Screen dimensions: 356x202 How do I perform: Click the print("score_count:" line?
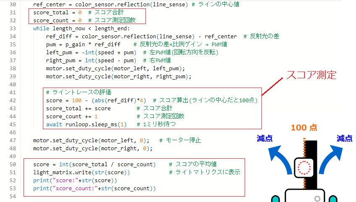pos(94,188)
